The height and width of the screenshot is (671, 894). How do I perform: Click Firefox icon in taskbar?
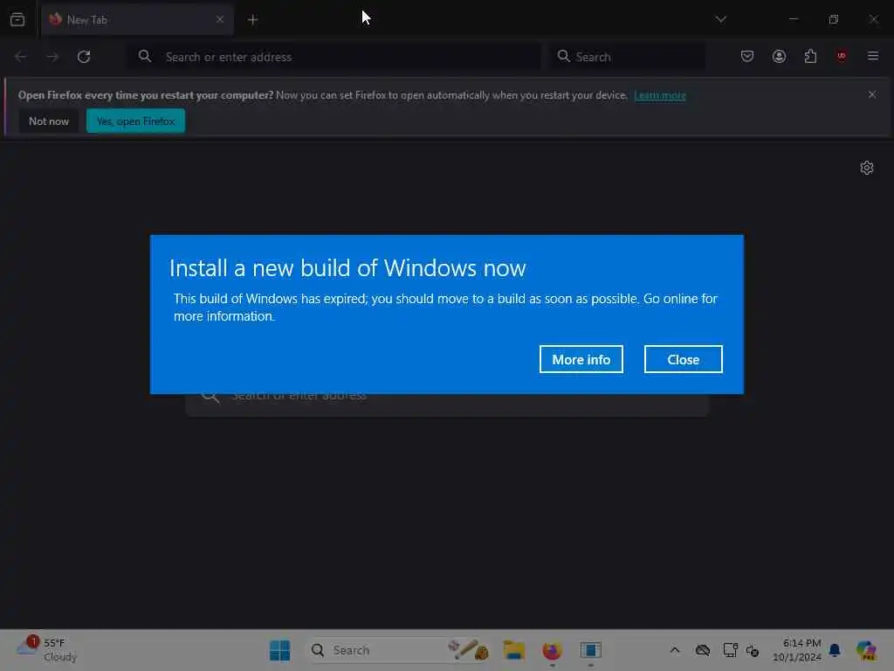point(552,650)
